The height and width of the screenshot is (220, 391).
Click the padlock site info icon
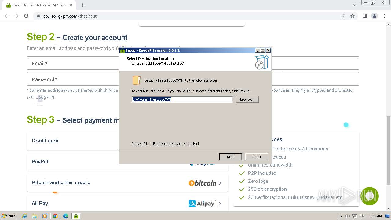(x=38, y=16)
